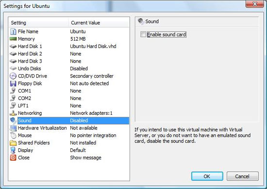Click the Networking icon

coord(13,113)
